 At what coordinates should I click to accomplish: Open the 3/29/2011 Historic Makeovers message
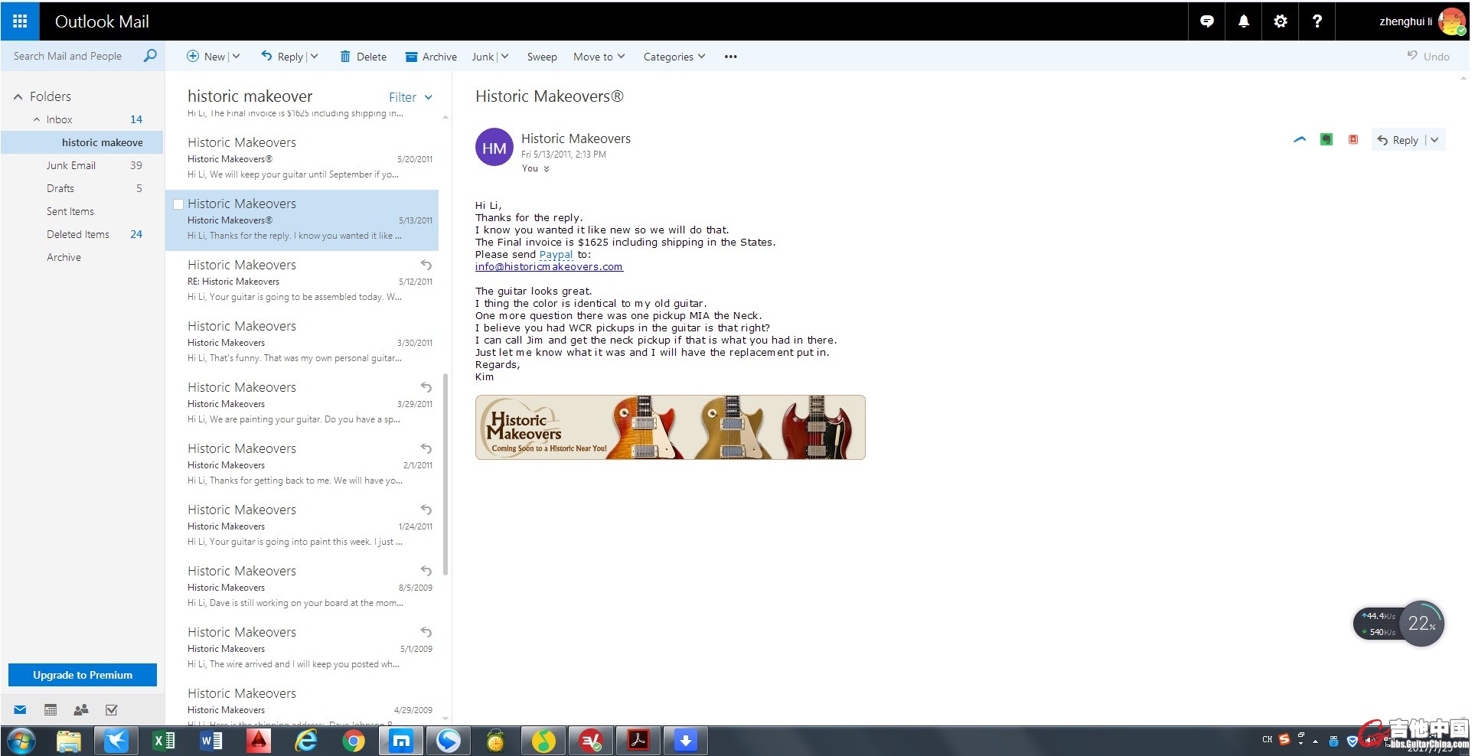[x=302, y=403]
